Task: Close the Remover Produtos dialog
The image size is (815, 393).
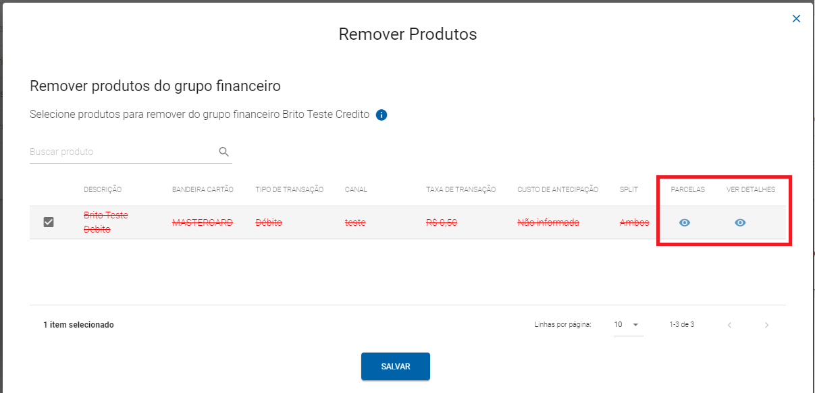Action: pyautogui.click(x=796, y=19)
